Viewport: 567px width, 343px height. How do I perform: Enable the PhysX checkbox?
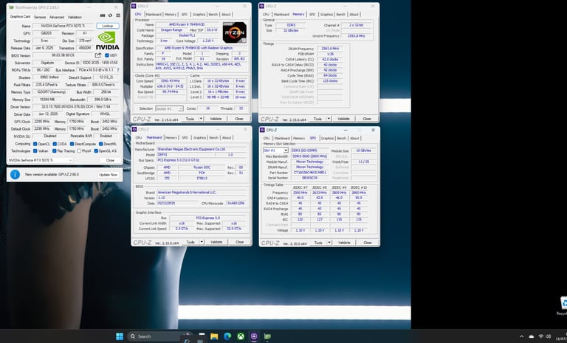pyautogui.click(x=79, y=151)
